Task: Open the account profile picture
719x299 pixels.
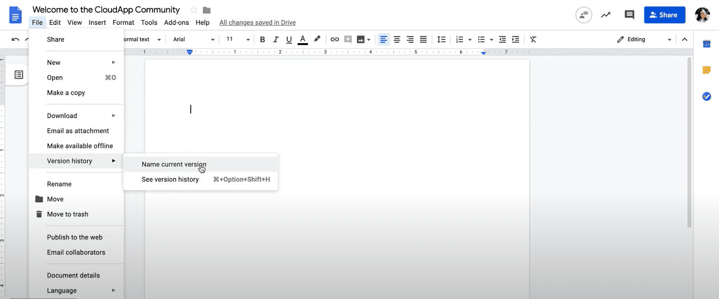Action: (702, 15)
